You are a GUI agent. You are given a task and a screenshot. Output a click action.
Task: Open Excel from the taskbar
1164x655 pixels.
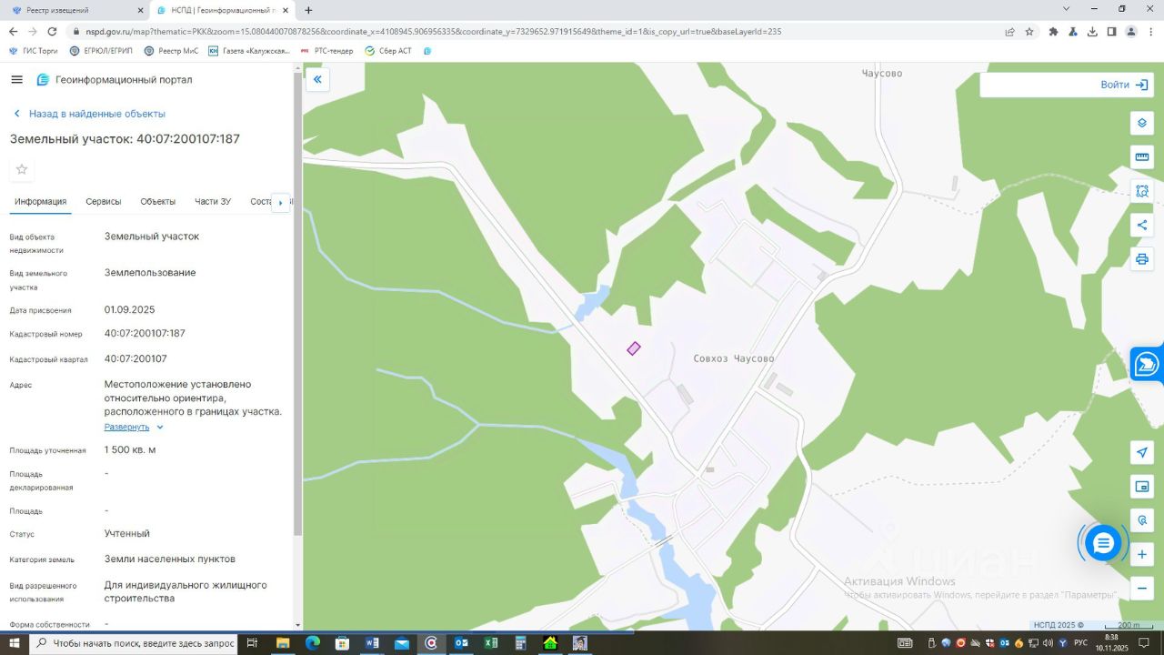point(491,643)
